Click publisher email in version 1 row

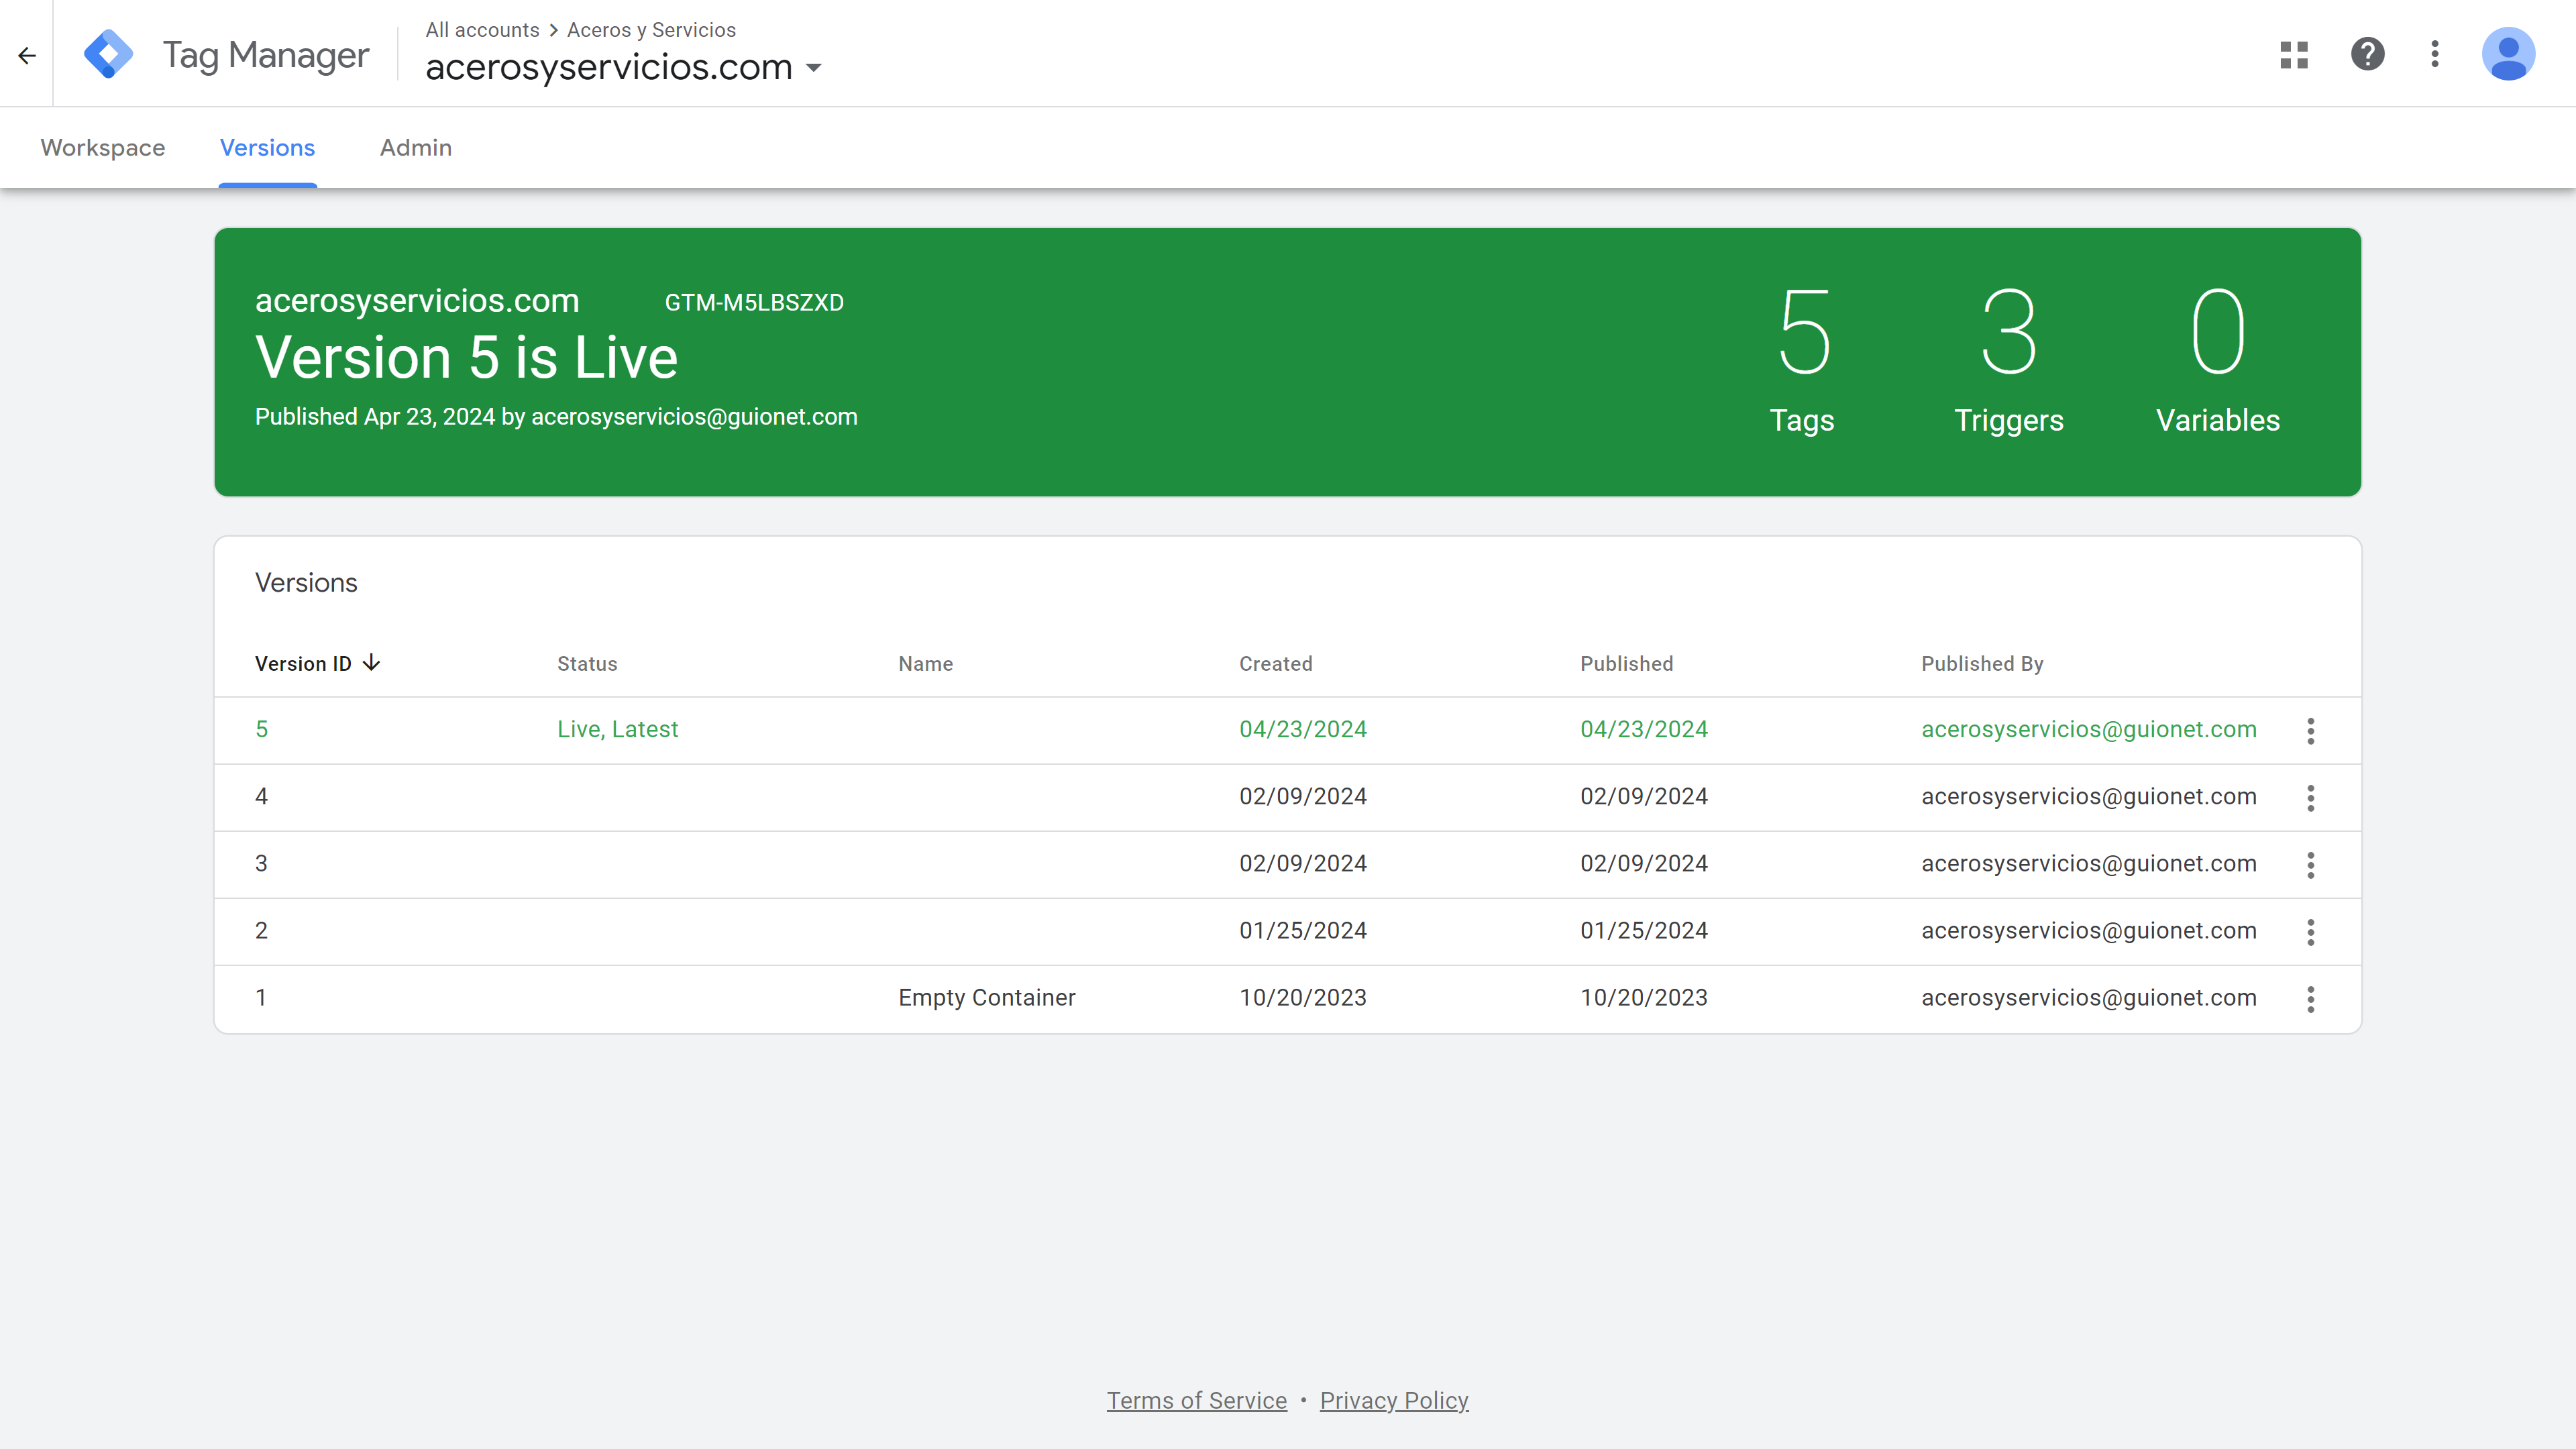point(2088,997)
